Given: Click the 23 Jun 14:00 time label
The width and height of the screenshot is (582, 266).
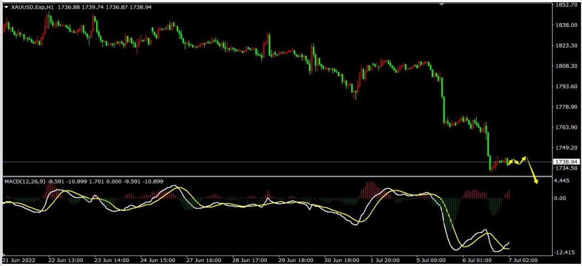Looking at the screenshot, I should pos(112,261).
